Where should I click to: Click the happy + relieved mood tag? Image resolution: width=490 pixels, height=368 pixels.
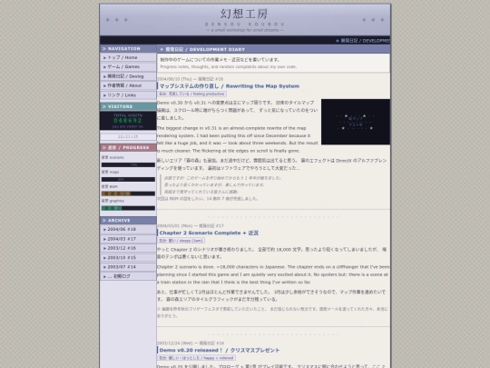coord(196,358)
